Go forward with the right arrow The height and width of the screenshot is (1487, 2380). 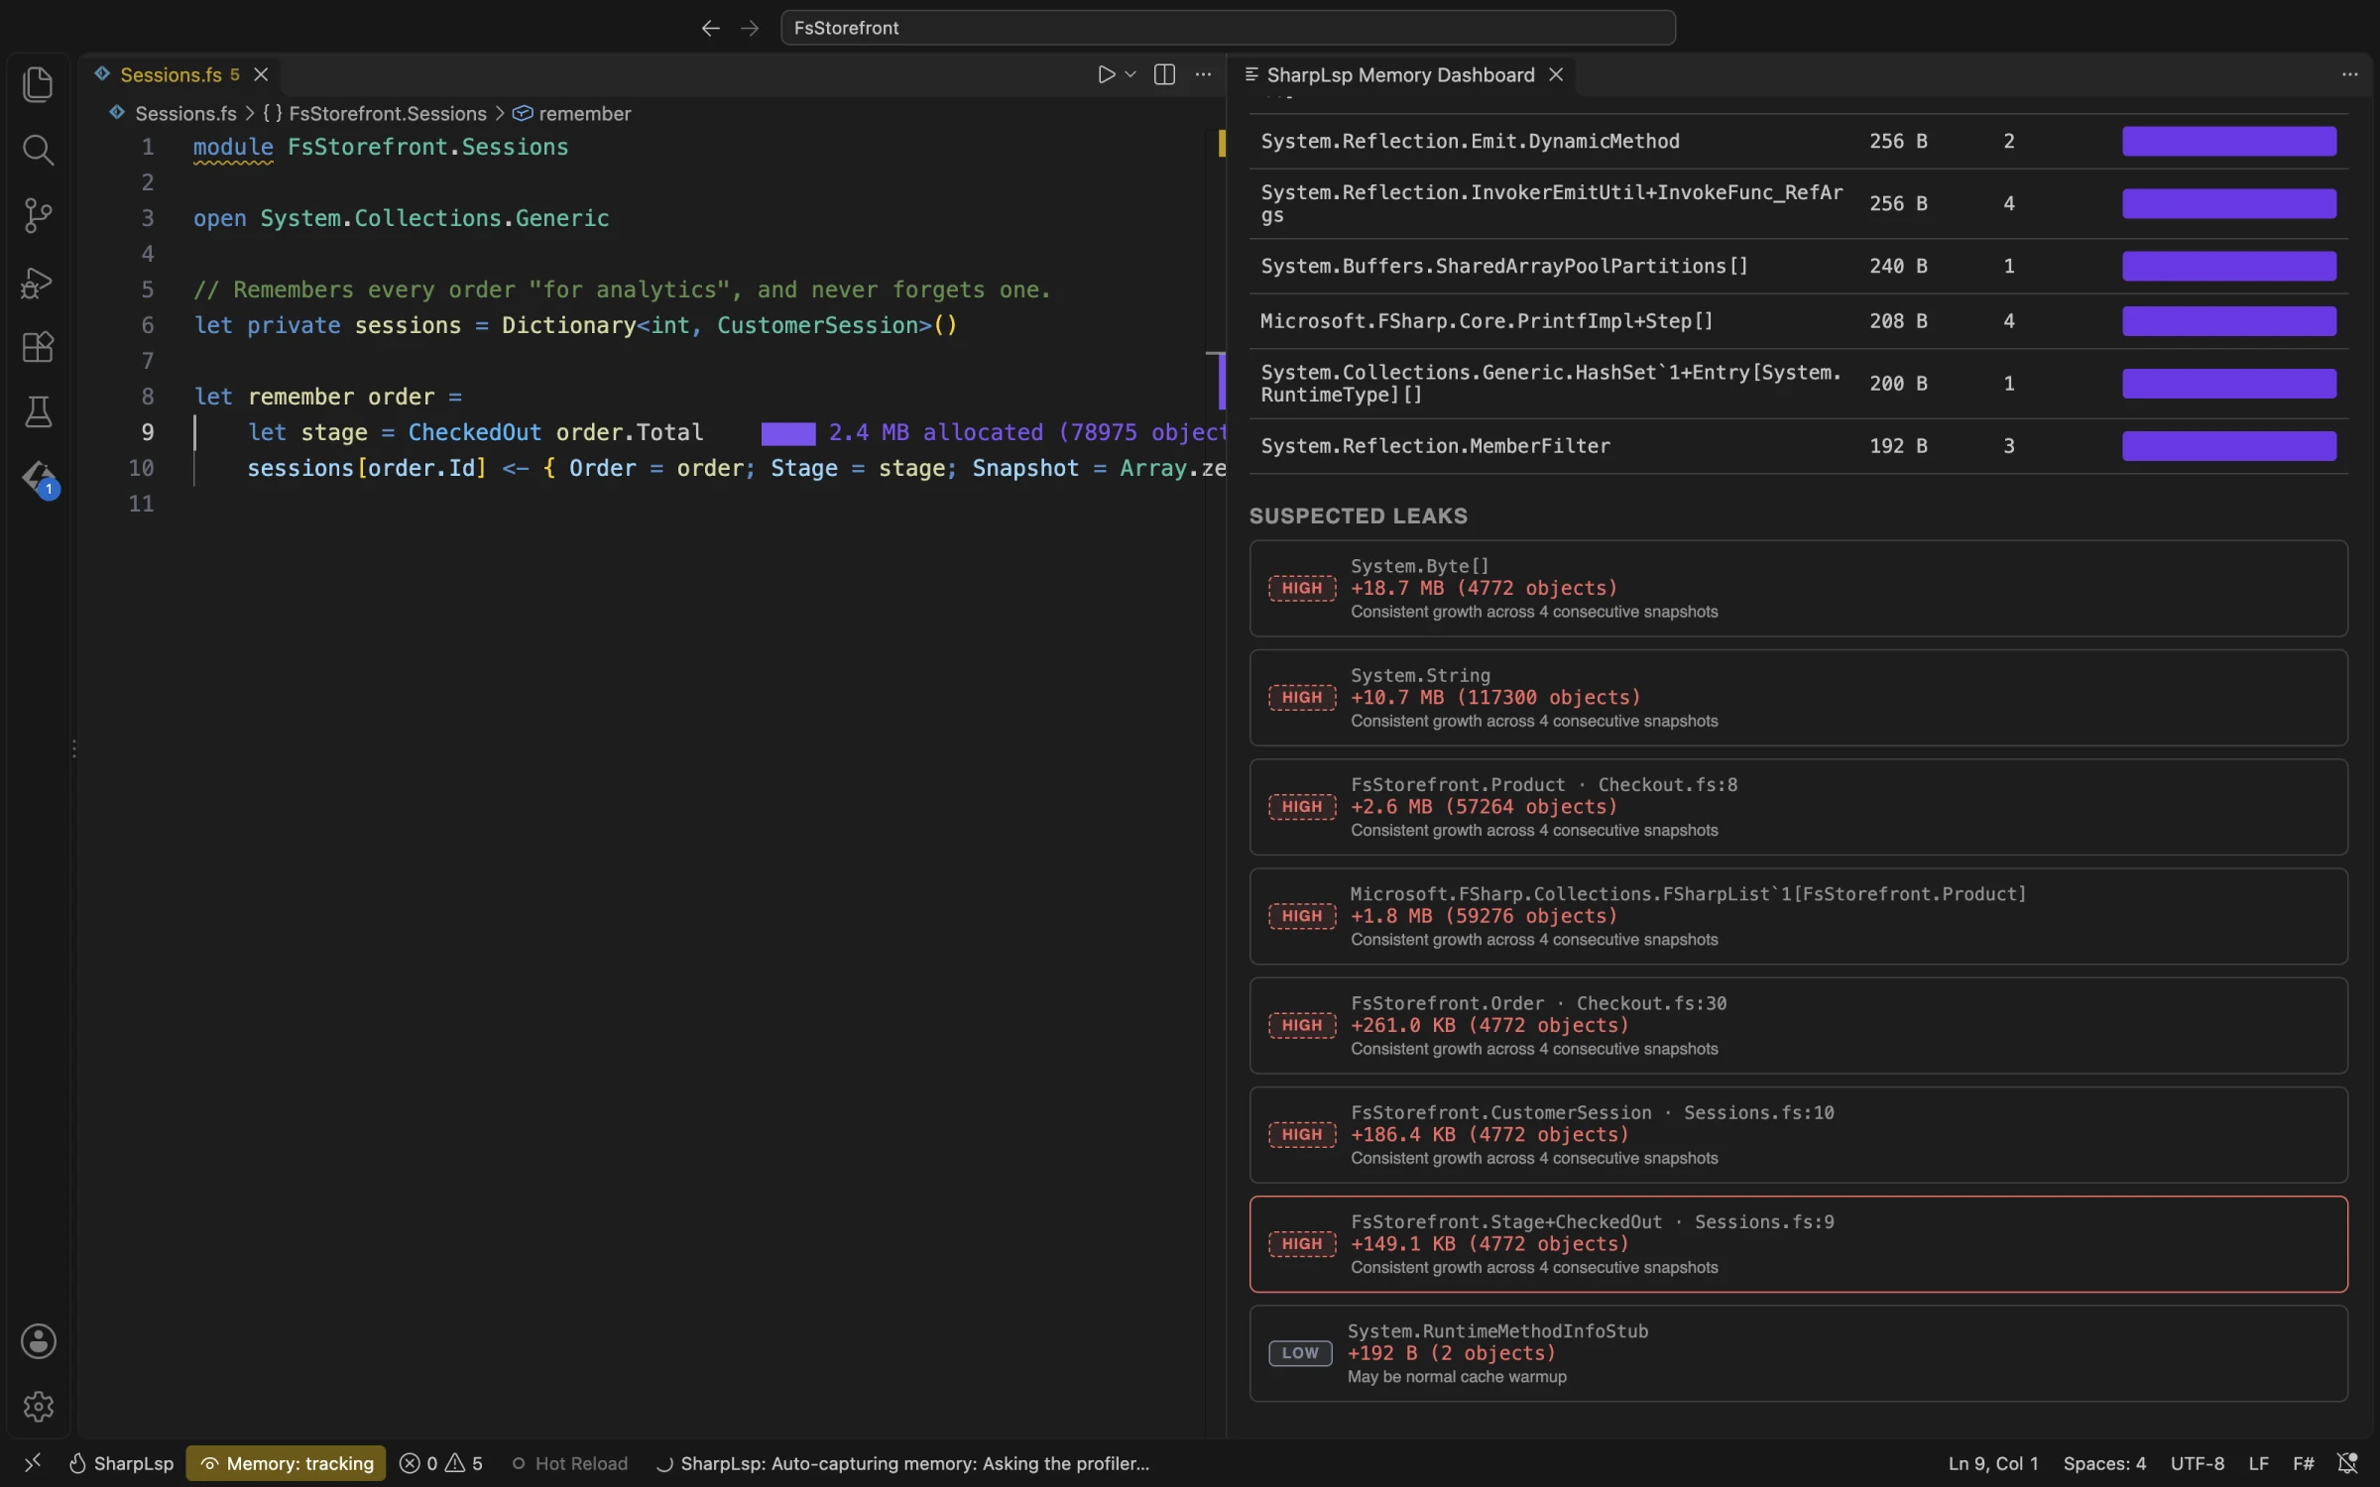(750, 28)
